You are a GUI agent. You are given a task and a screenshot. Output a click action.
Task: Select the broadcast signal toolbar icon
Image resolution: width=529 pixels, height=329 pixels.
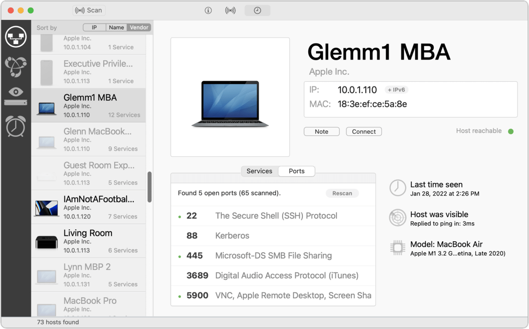(x=231, y=11)
